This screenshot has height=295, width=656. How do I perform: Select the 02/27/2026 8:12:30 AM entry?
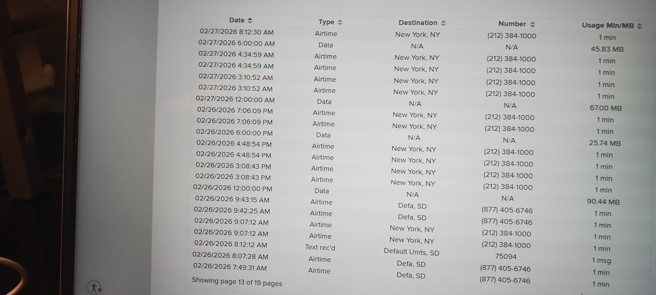pyautogui.click(x=236, y=32)
